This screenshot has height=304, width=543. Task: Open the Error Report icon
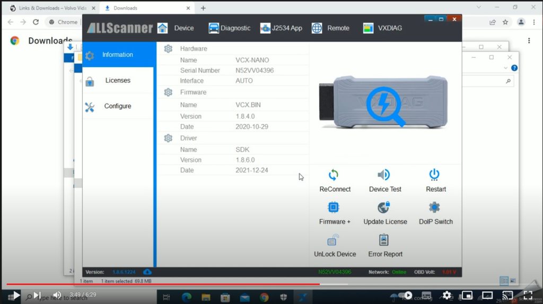pos(384,239)
